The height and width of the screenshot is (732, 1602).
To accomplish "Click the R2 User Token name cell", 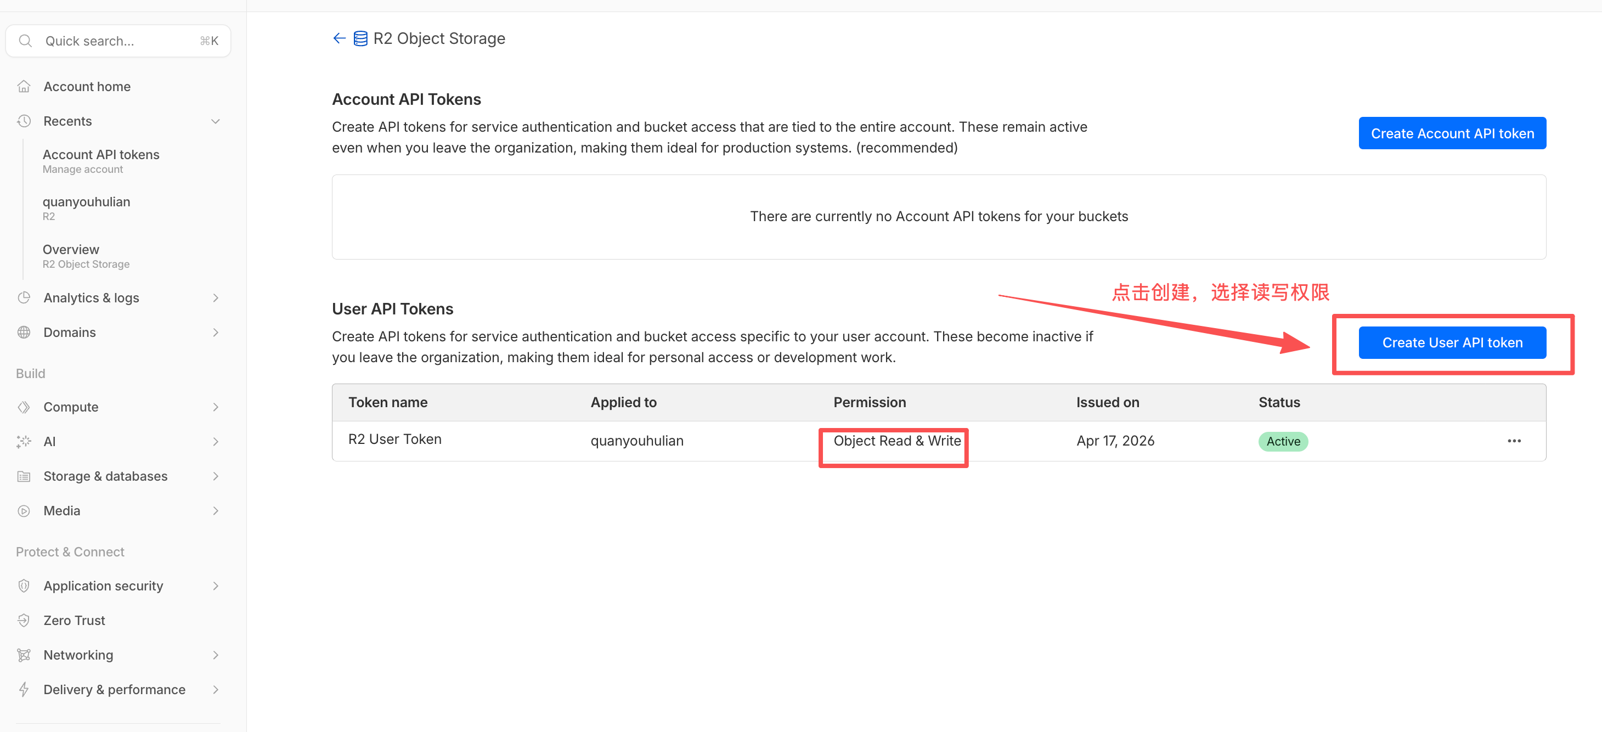I will pyautogui.click(x=395, y=439).
